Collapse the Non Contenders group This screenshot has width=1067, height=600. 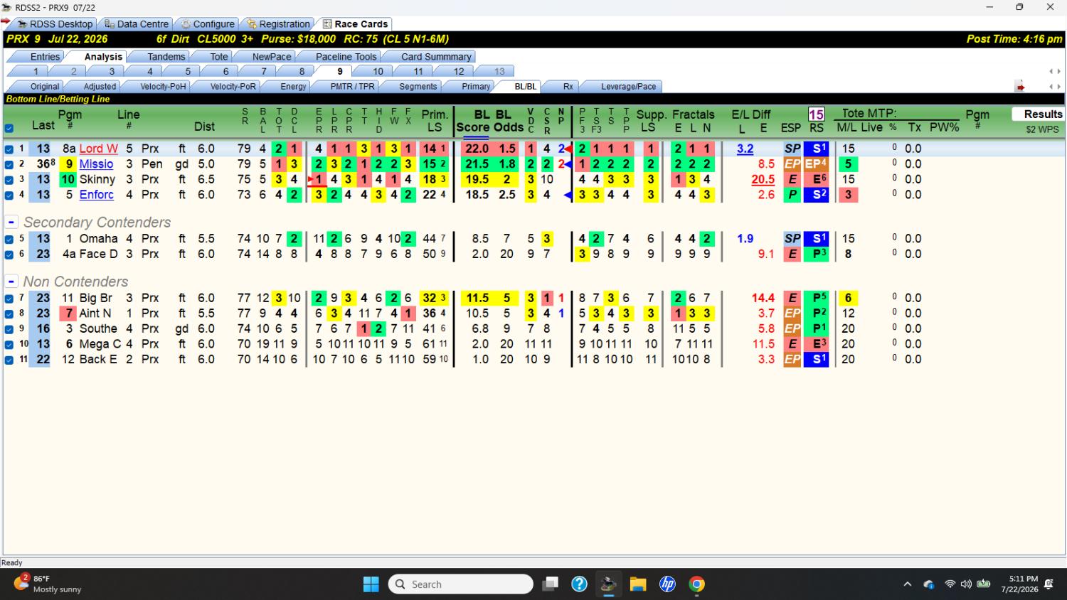point(11,282)
